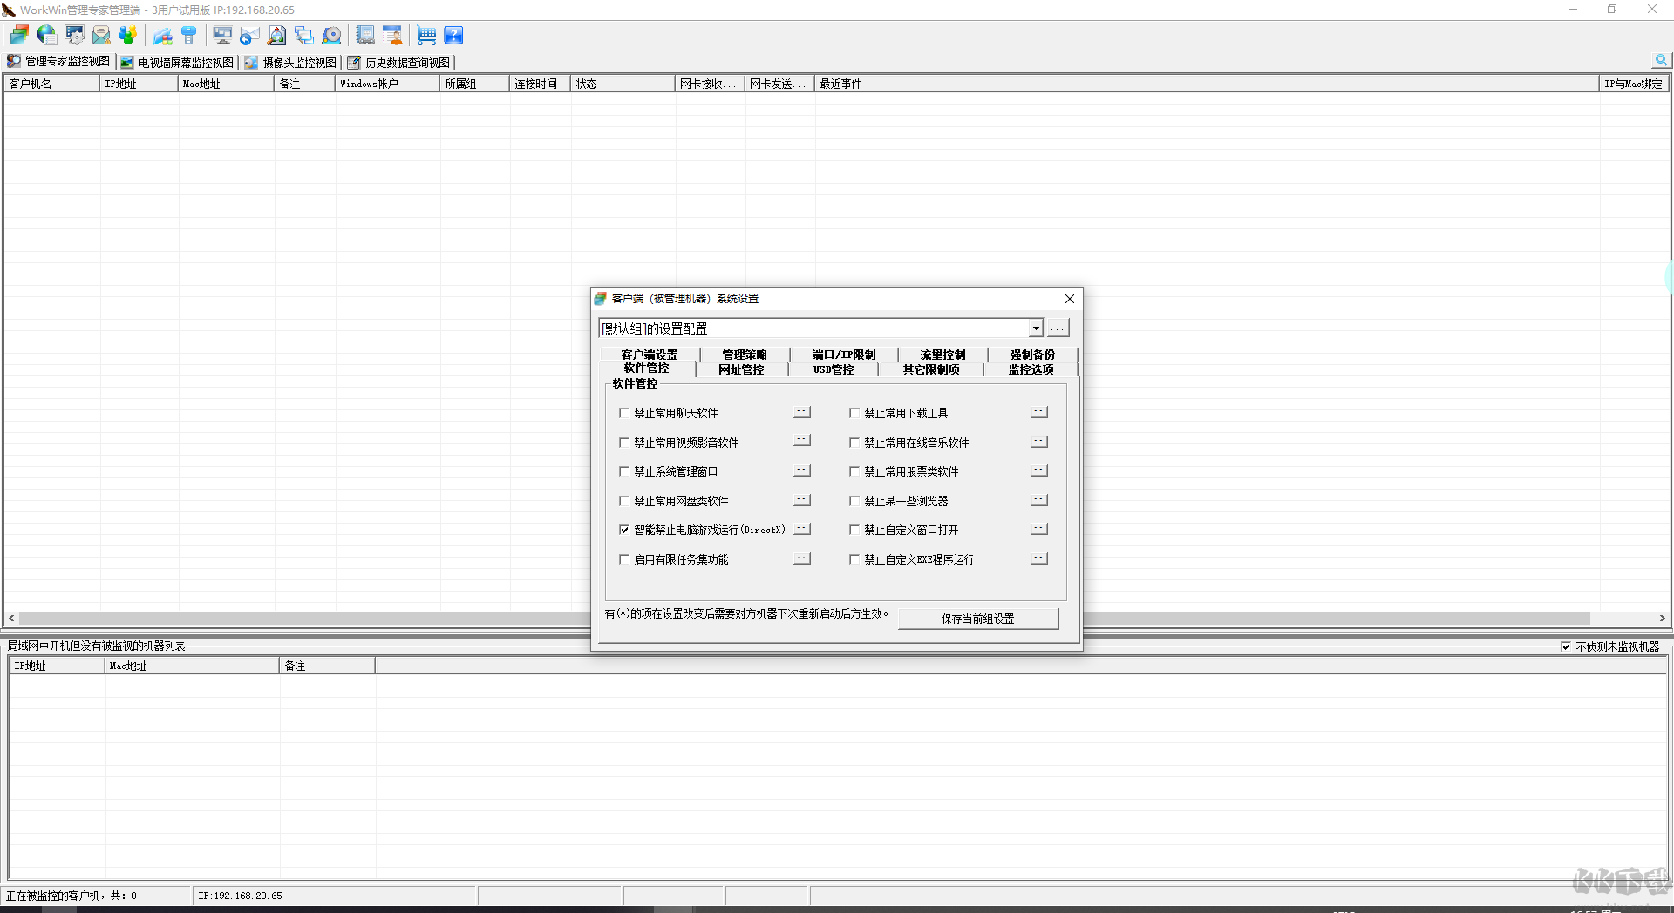The height and width of the screenshot is (913, 1674).
Task: Click the globe network settings icon
Action: click(x=45, y=35)
